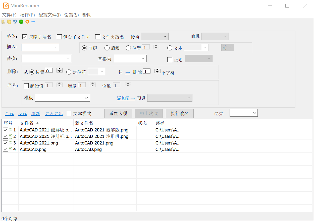The width and height of the screenshot is (314, 221).
Task: Click the blue undo arrow icon
Action: [15, 22]
